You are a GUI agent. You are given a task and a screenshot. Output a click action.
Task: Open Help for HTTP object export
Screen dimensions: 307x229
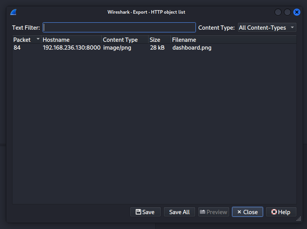[281, 212]
